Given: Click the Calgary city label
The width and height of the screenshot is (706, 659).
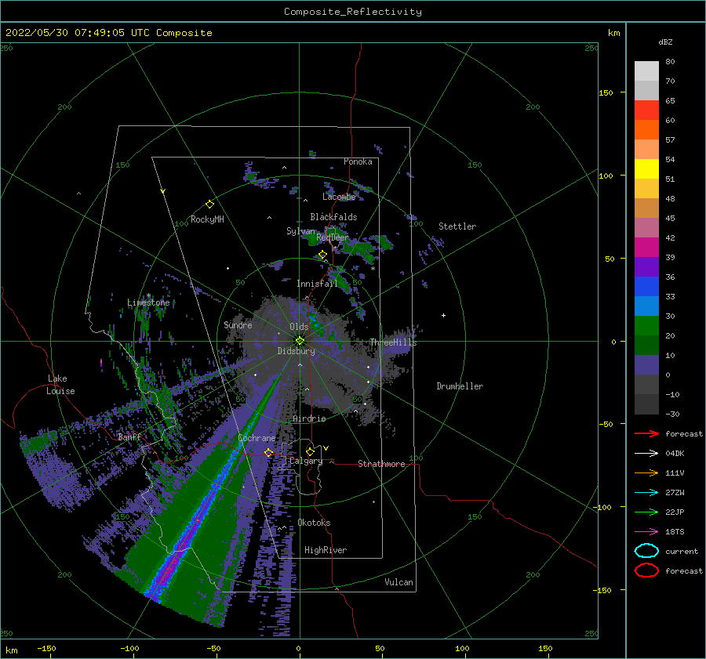Looking at the screenshot, I should [306, 461].
